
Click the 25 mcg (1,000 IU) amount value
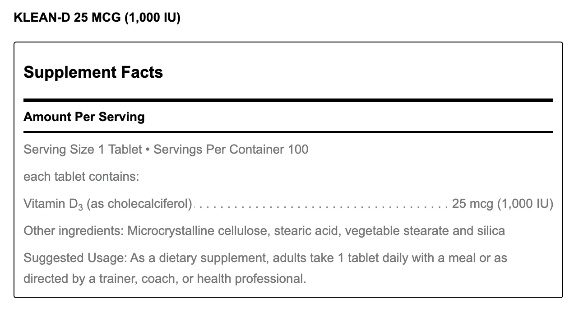pyautogui.click(x=502, y=204)
